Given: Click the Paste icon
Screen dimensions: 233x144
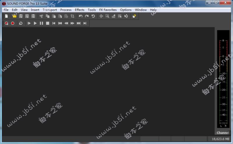Looking at the screenshot, I should pyautogui.click(x=54, y=16).
